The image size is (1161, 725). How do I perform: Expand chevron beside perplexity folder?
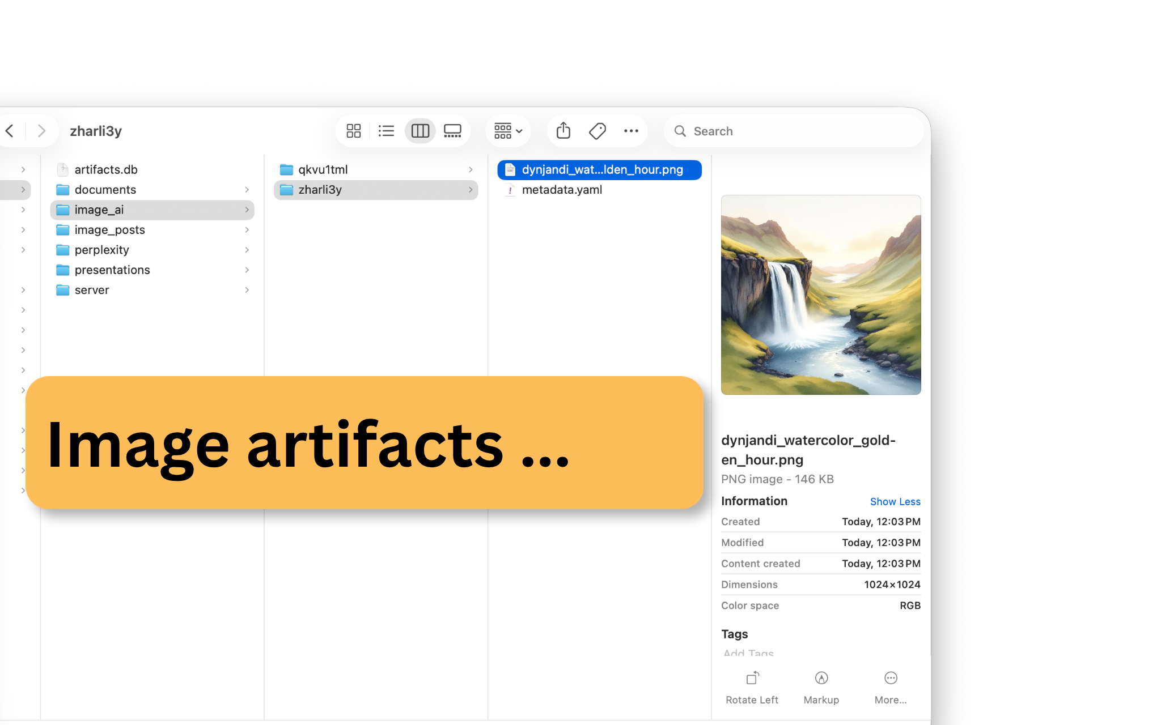click(x=247, y=250)
